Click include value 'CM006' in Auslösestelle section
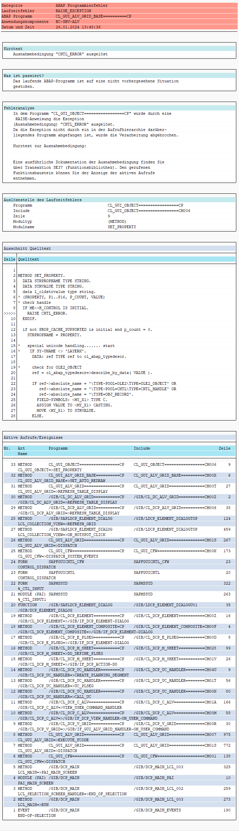This screenshot has height=831, width=239. pos(149,211)
